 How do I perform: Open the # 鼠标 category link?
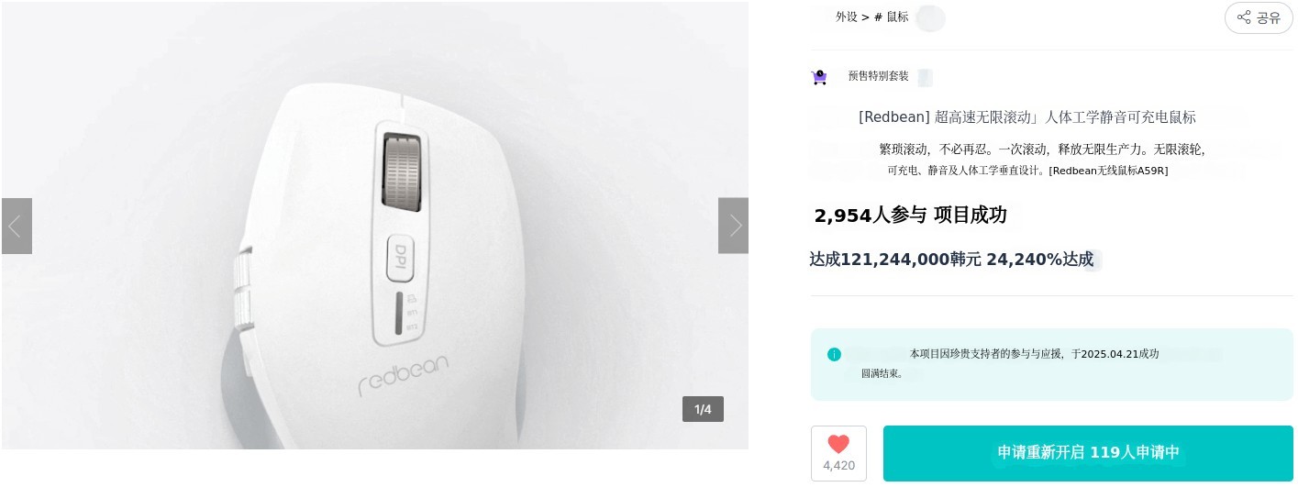tap(891, 17)
